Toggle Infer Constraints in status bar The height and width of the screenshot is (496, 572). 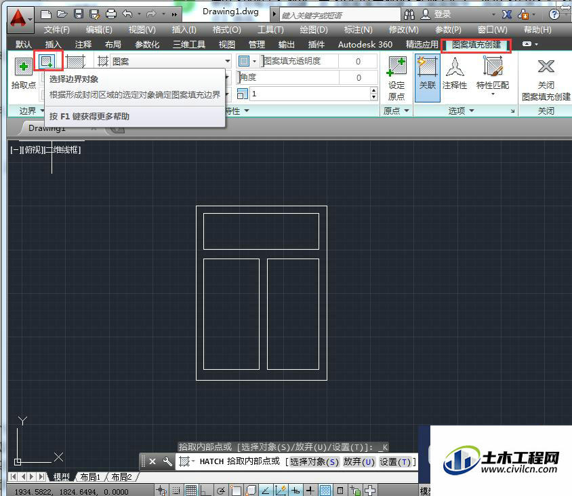162,490
